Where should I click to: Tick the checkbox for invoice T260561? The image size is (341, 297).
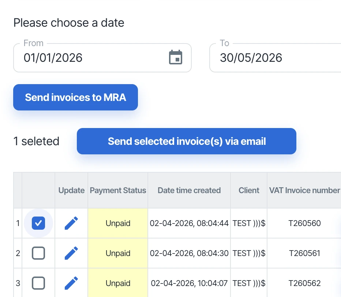[38, 253]
